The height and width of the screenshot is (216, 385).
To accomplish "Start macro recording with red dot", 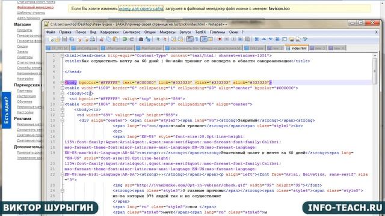I will (220, 39).
